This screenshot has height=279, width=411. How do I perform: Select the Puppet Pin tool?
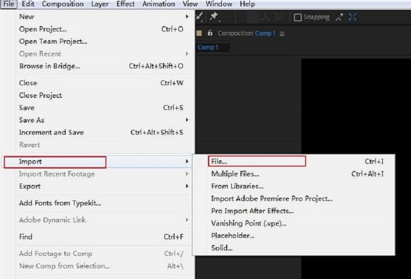coord(214,17)
